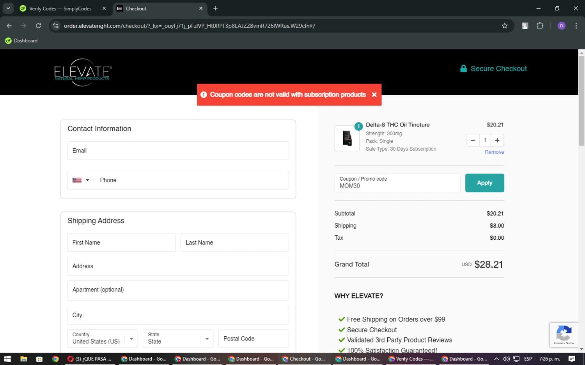Switch to Checkout - Go... taskbar window

pyautogui.click(x=304, y=359)
